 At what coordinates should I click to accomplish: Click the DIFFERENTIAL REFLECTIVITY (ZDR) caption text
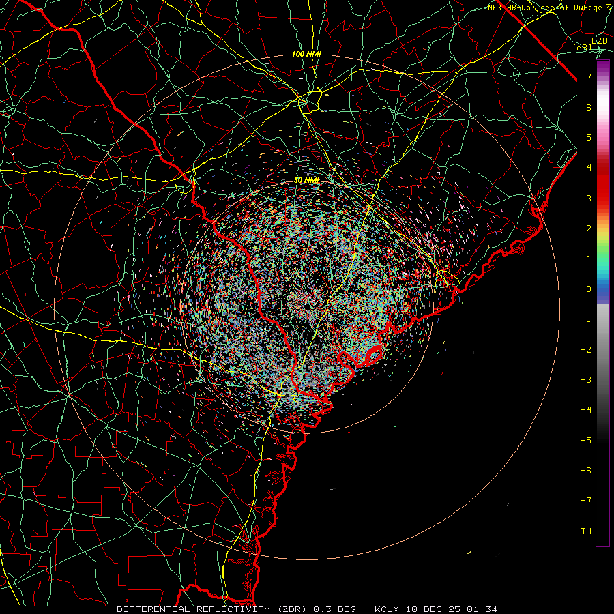(x=213, y=609)
